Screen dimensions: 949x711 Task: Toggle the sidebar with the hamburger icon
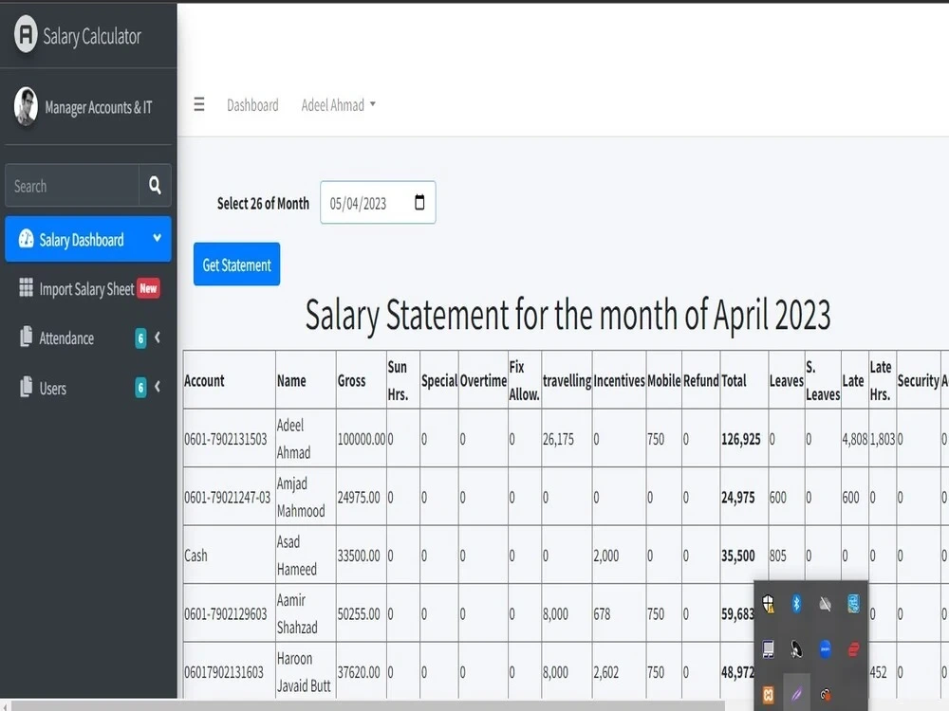[x=198, y=105]
